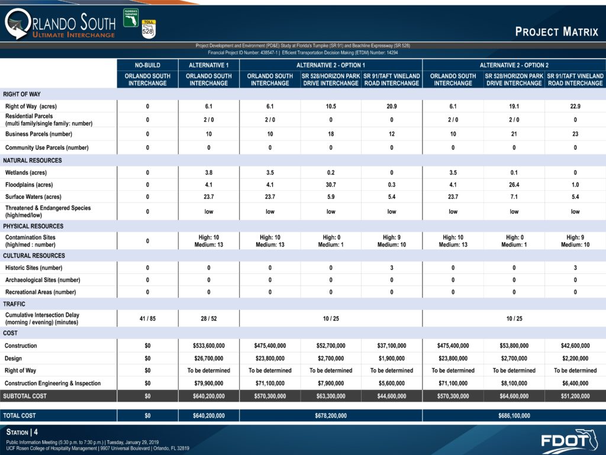Click the "Right of Way (acres)" row label
Screen dimensions: 606x455
point(31,107)
